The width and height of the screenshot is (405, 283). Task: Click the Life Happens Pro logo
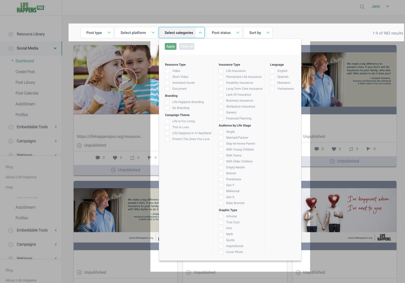(x=31, y=8)
